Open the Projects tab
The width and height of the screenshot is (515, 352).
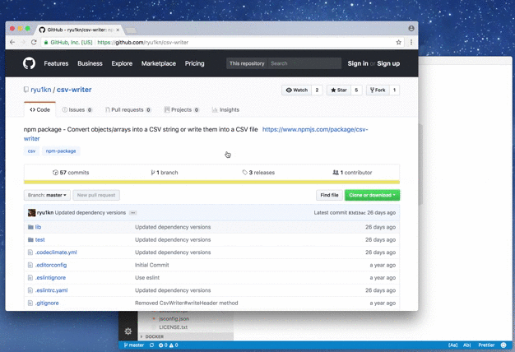[181, 109]
